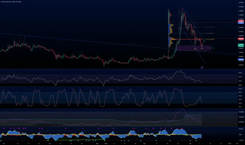Click the Sep label on the time axis
This screenshot has height=145, width=245.
pyautogui.click(x=144, y=143)
